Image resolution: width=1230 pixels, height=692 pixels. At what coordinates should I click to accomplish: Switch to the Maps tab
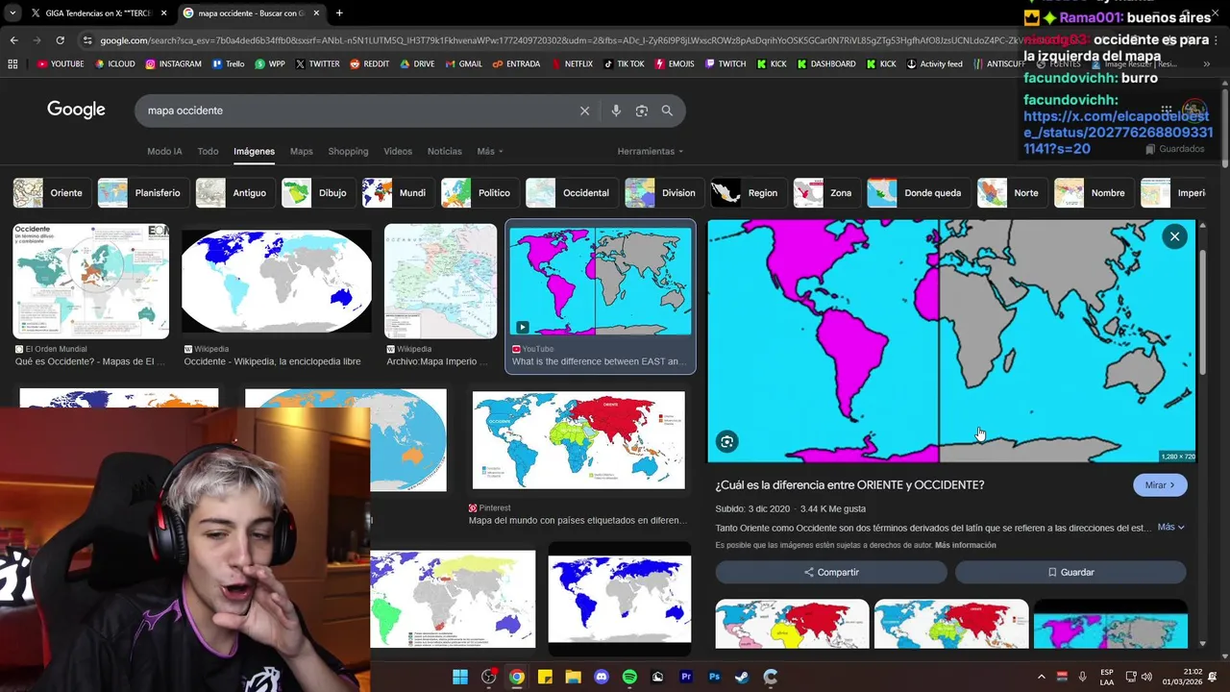tap(302, 151)
